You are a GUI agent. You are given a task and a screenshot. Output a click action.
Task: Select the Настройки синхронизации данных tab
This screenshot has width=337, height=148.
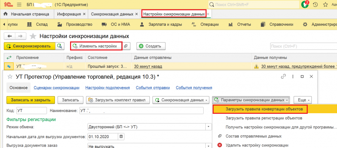174,14
